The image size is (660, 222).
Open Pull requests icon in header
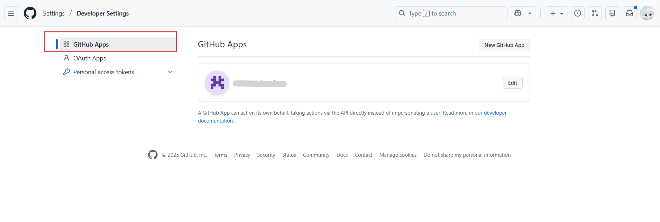coord(595,13)
